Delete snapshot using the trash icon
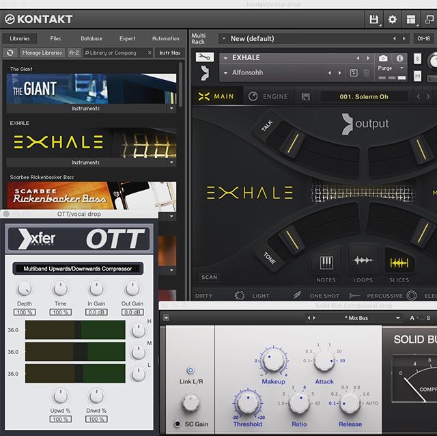 click(x=366, y=73)
